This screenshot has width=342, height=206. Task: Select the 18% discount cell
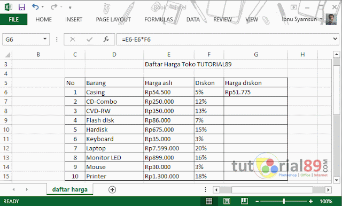(209, 176)
